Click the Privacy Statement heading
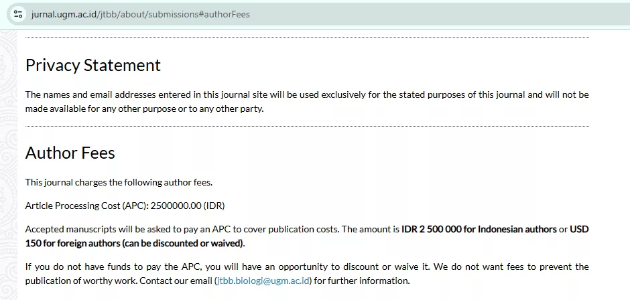This screenshot has width=630, height=300. click(x=92, y=65)
